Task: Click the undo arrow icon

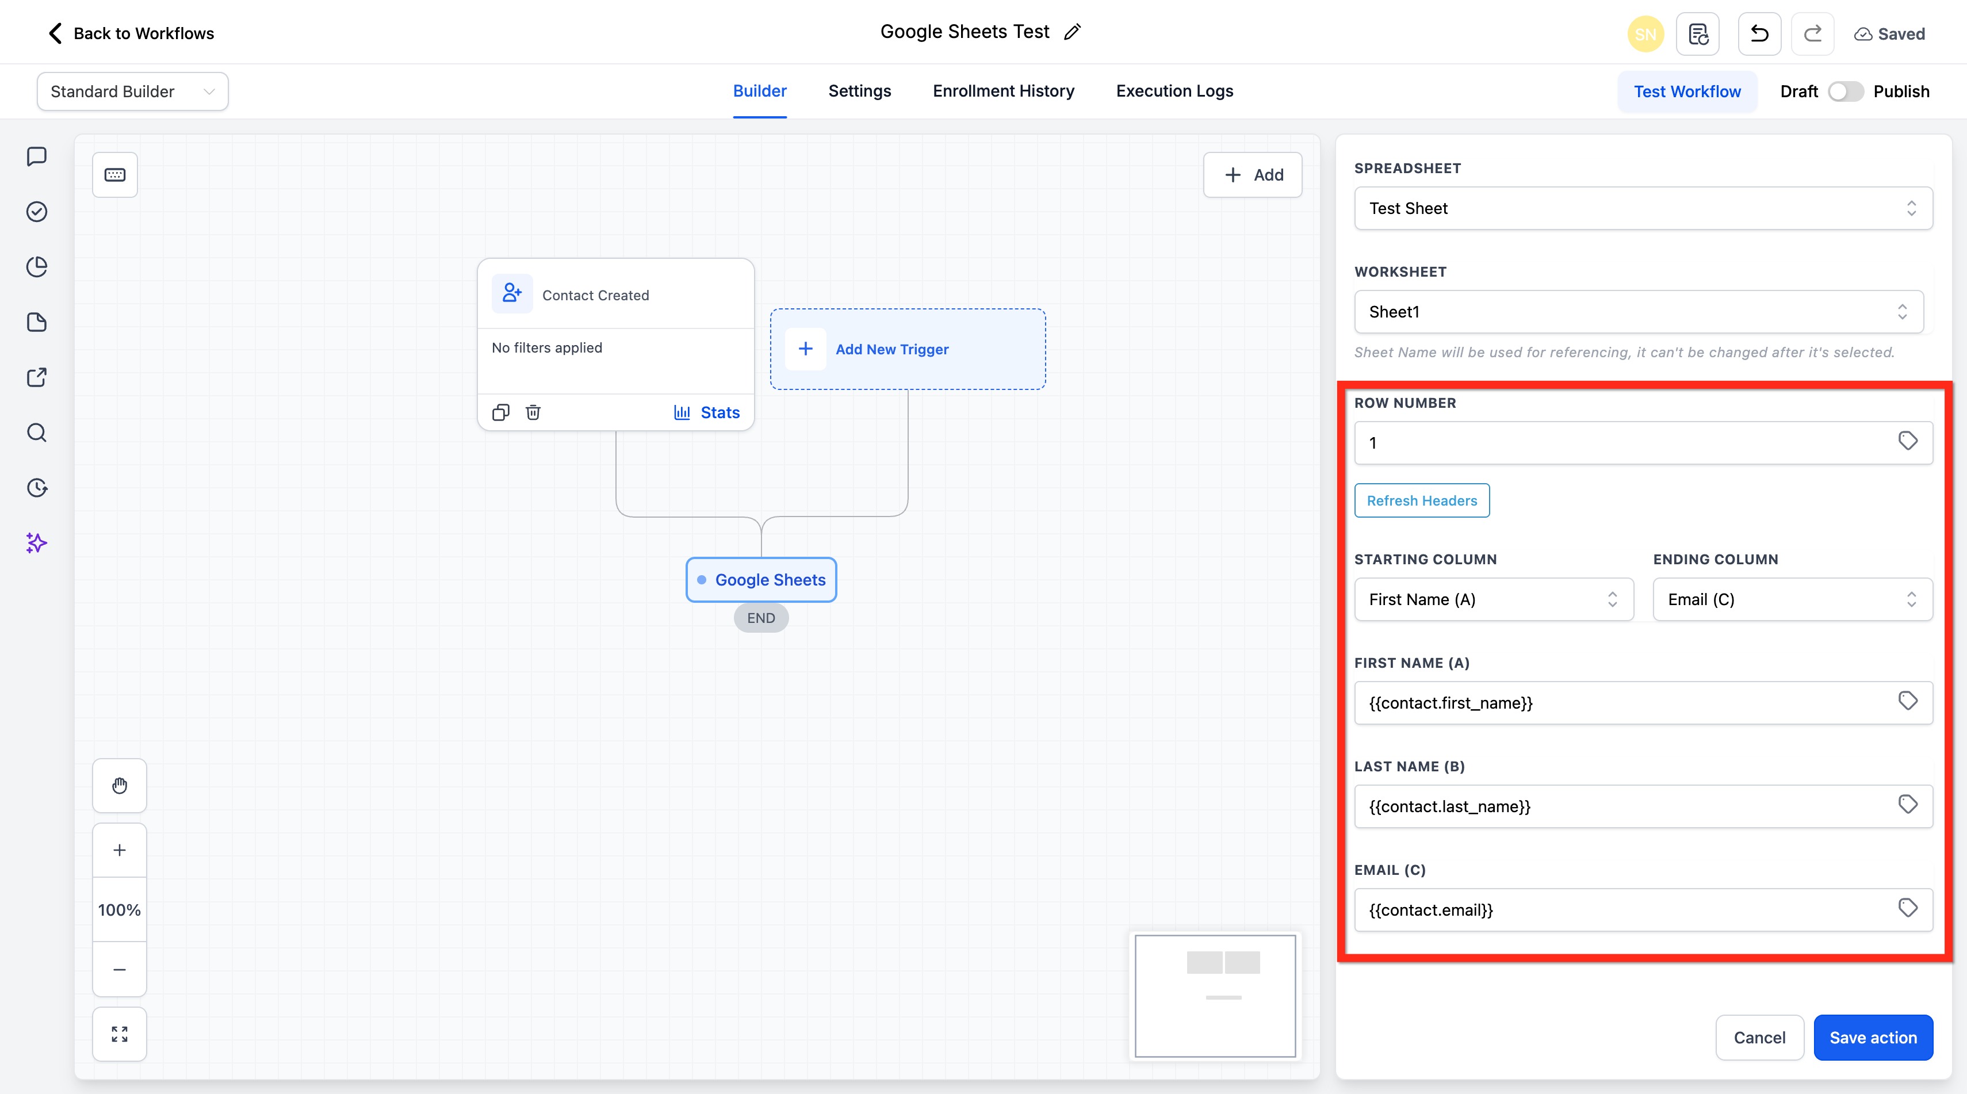Action: coord(1759,33)
